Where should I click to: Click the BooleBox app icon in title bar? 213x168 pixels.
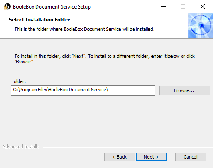pos(7,6)
